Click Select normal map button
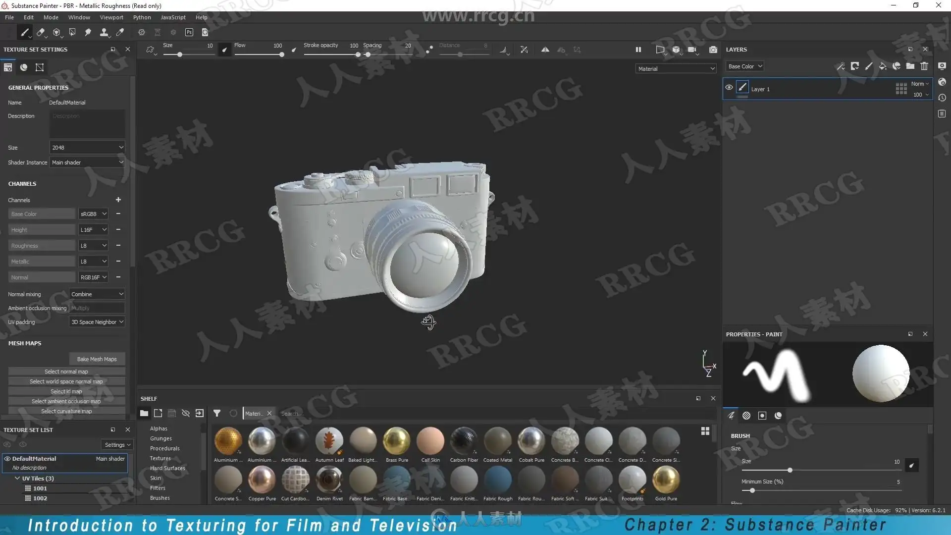The image size is (951, 535). 66,372
